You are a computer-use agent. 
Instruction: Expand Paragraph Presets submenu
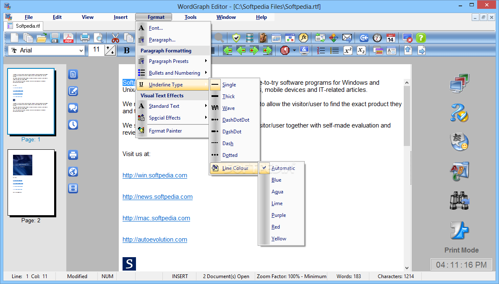pos(173,61)
